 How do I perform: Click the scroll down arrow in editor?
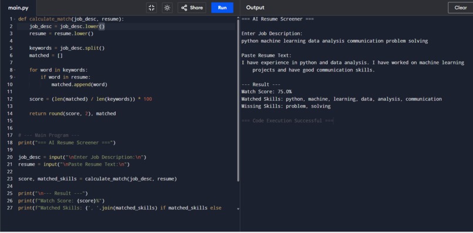click(238, 208)
